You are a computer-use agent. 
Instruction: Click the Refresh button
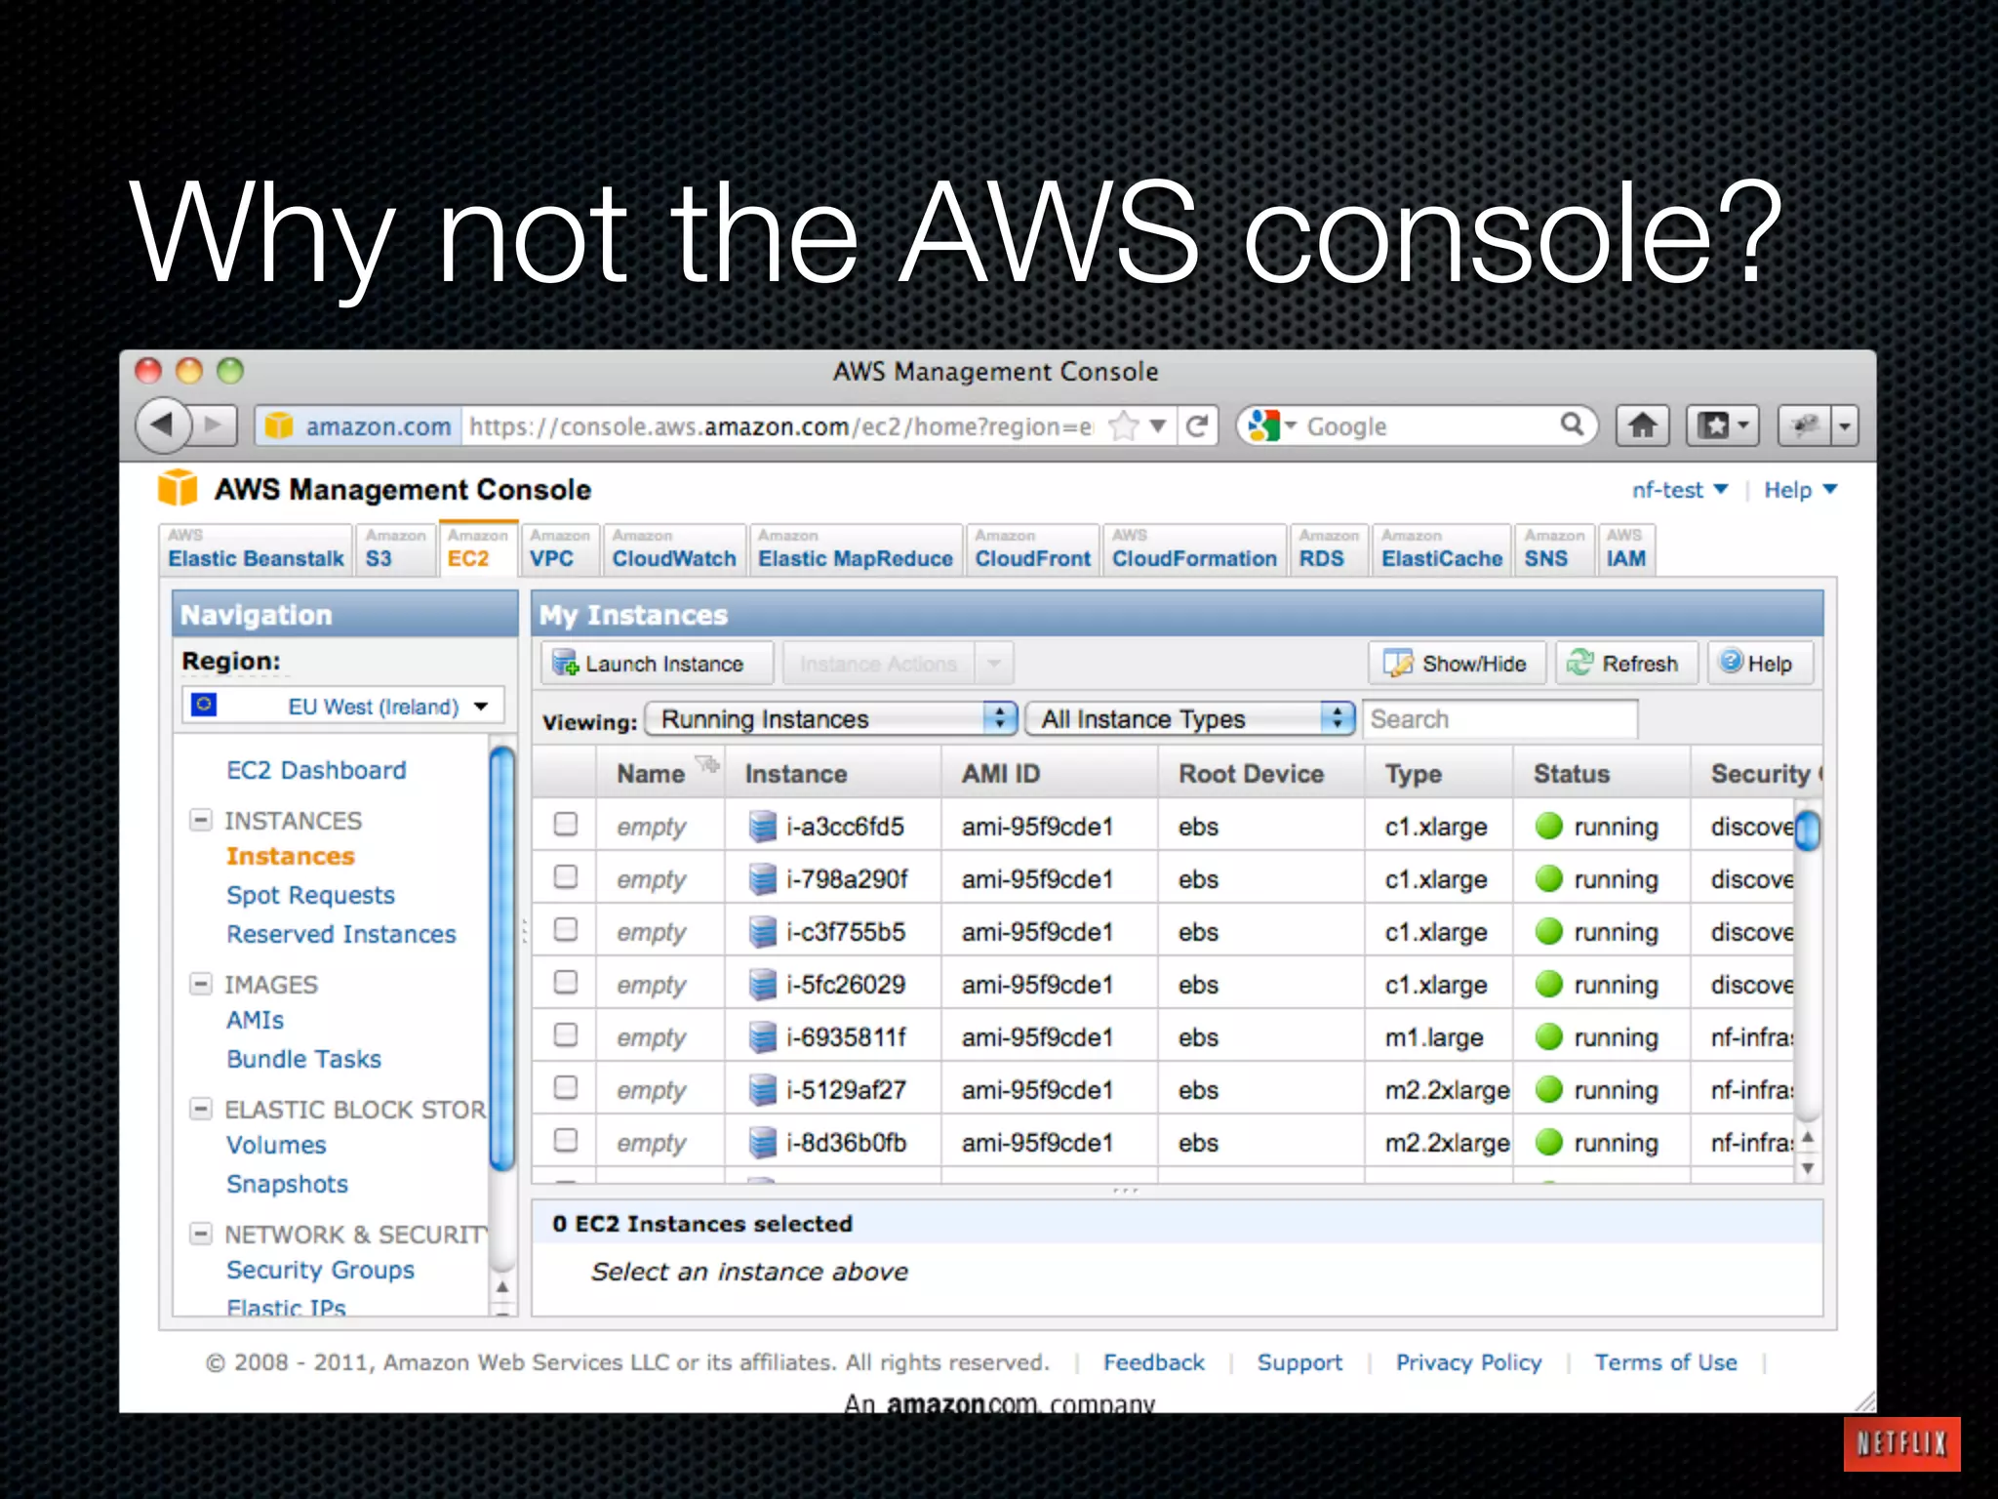1626,664
